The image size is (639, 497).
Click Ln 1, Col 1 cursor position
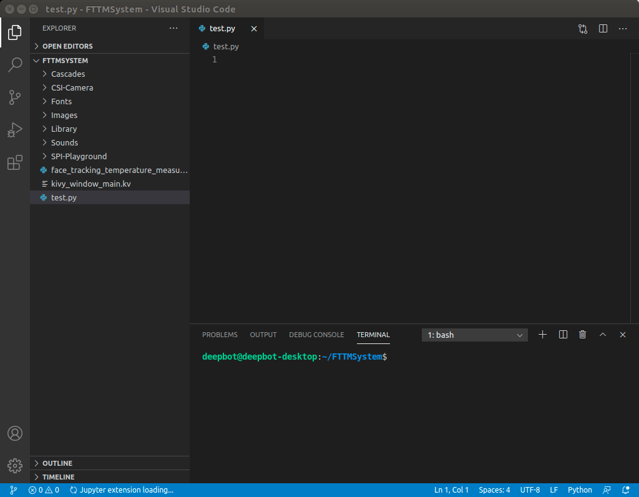(451, 490)
